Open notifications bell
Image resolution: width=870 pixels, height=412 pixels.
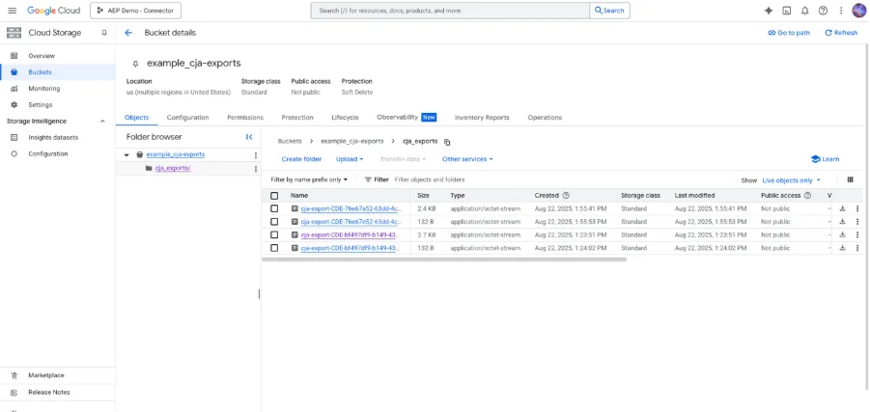click(804, 11)
